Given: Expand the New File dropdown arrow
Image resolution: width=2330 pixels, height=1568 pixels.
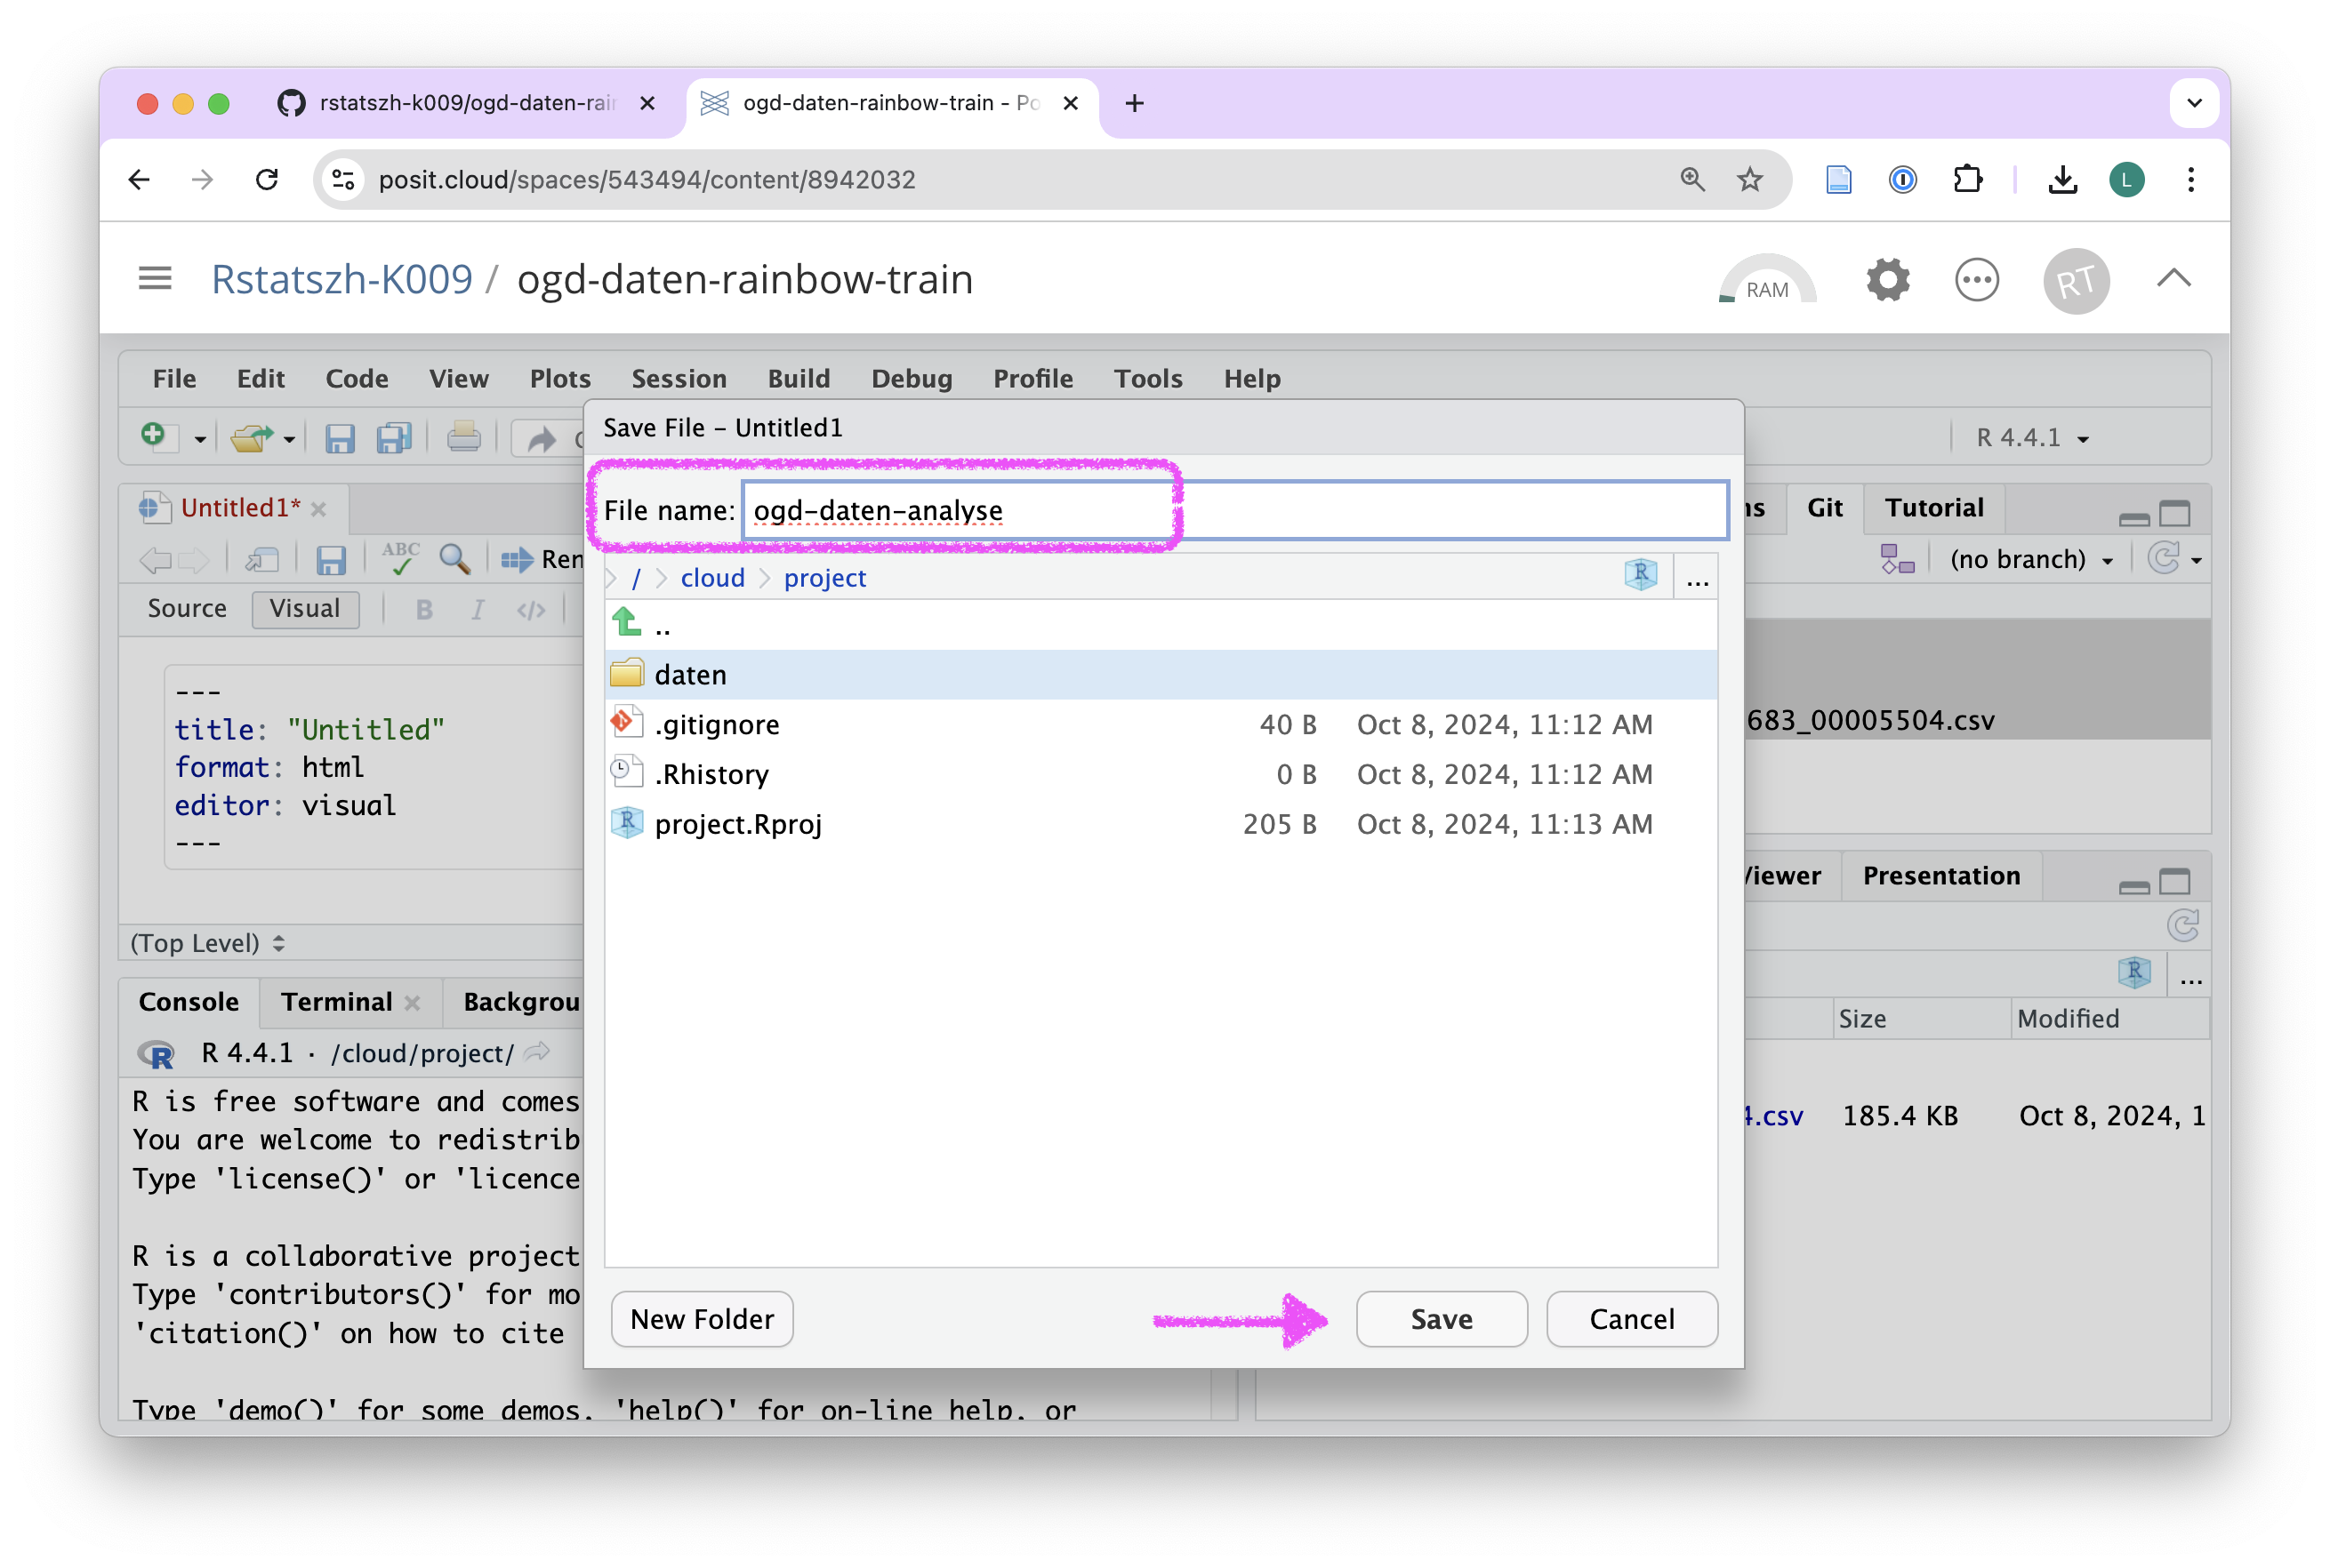Looking at the screenshot, I should pos(199,439).
